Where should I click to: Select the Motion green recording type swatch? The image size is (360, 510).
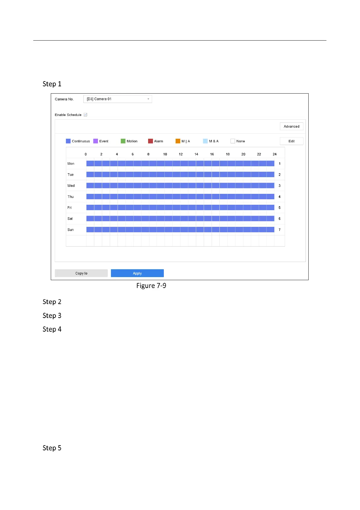point(123,141)
